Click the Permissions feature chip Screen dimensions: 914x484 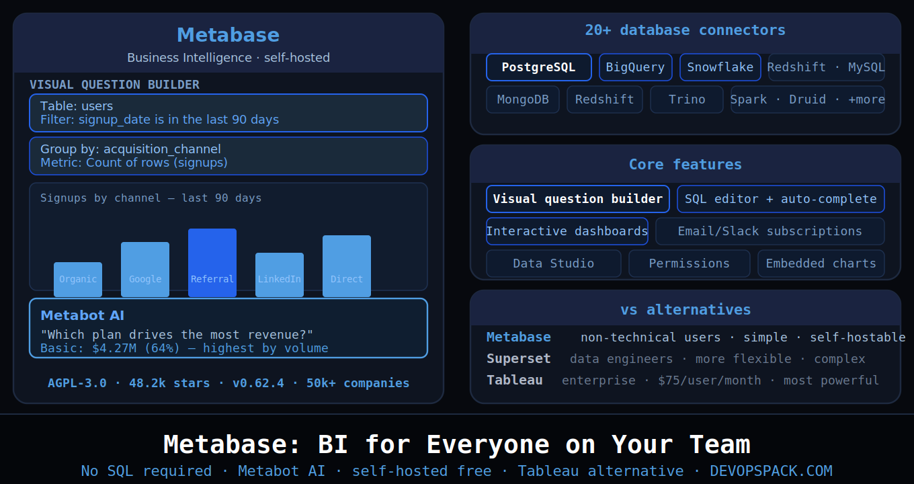(x=690, y=264)
